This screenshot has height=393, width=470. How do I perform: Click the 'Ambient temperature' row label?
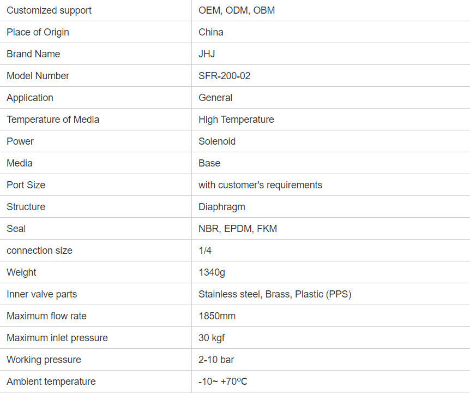click(51, 382)
